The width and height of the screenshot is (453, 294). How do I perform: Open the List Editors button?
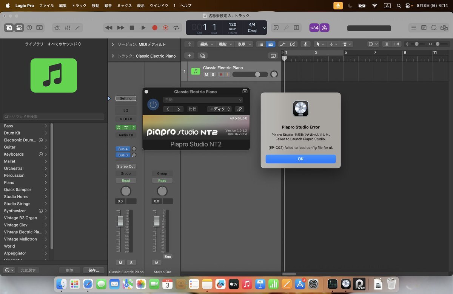414,28
